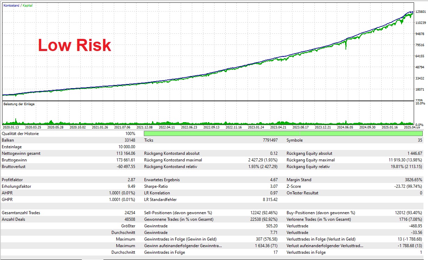Click the "Kontostand" legend label
Image resolution: width=428 pixels, height=260 pixels.
tap(10, 6)
